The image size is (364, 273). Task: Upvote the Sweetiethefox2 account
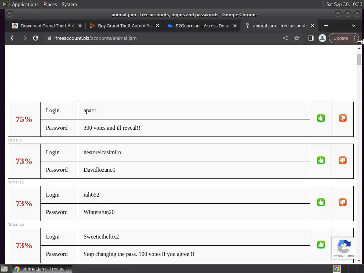click(x=321, y=245)
